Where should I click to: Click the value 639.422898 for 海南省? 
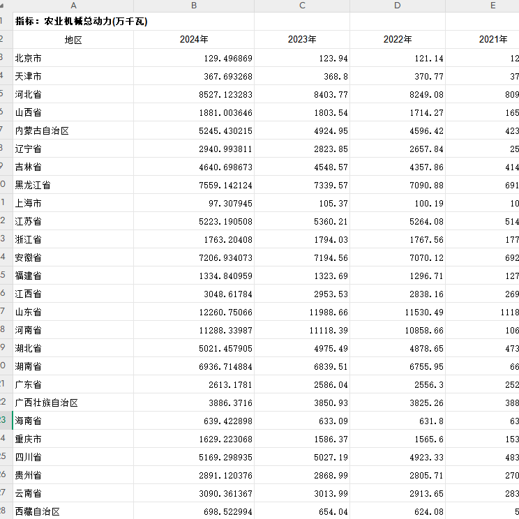194,421
